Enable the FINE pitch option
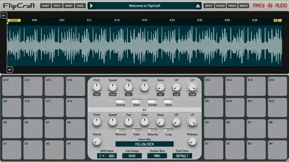Viewport: 289px width, 162px height. tap(96, 94)
